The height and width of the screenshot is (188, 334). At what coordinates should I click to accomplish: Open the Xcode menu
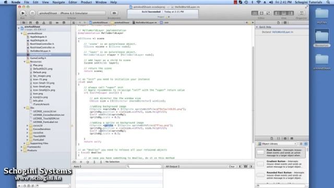pos(16,2)
